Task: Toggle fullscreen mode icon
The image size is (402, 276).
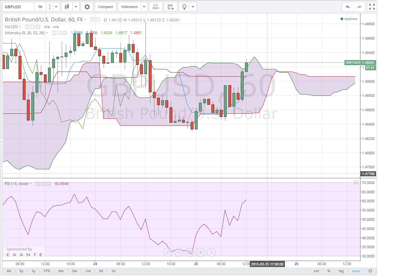Action: click(x=371, y=7)
